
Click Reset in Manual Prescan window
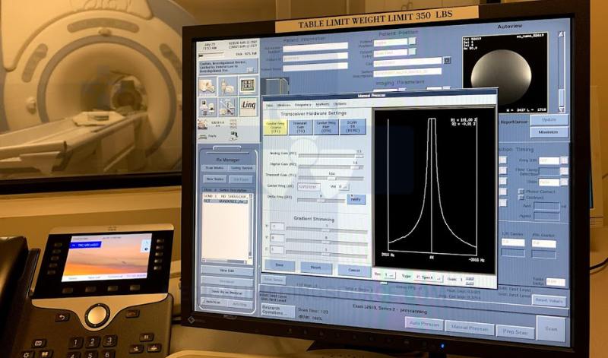[x=316, y=268]
